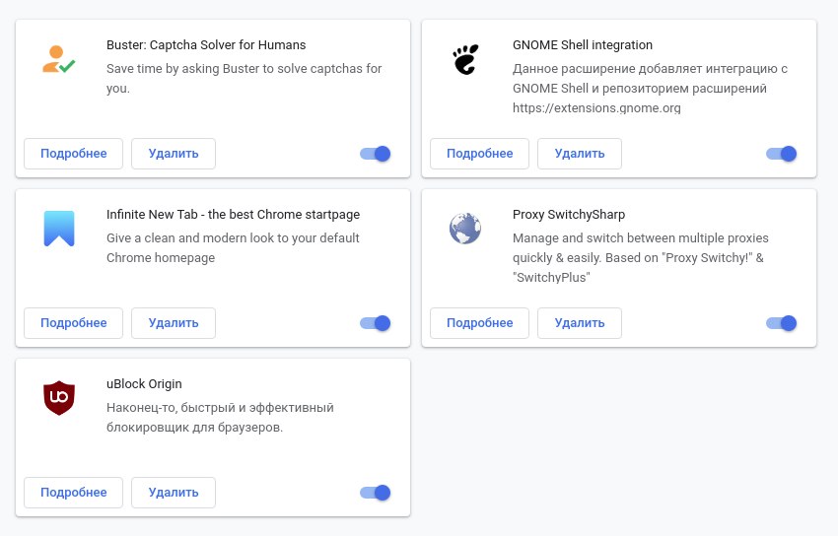
Task: Disable the Buster Captcha Solver extension
Action: [376, 154]
